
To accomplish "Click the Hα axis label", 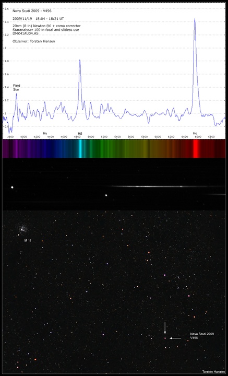I will point(195,133).
